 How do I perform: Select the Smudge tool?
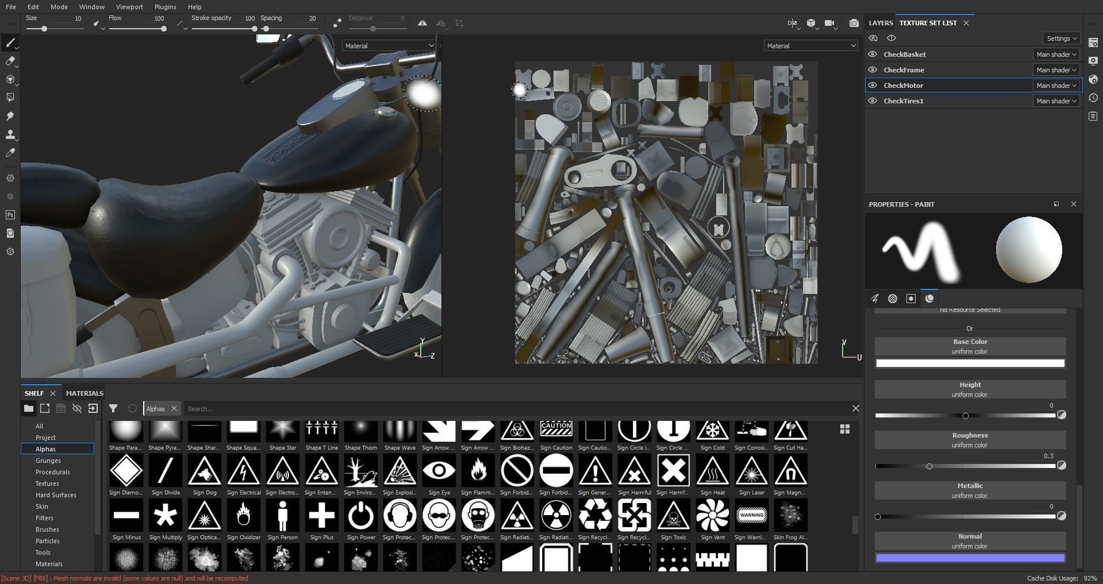tap(10, 117)
